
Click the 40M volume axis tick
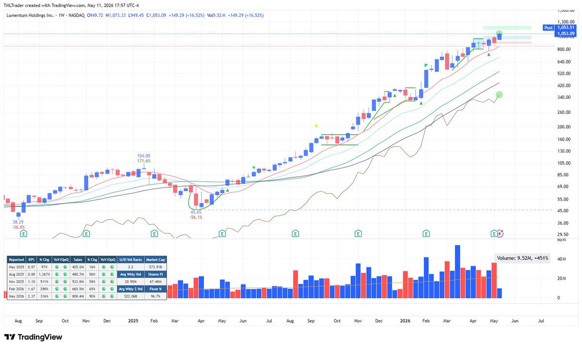(561, 259)
